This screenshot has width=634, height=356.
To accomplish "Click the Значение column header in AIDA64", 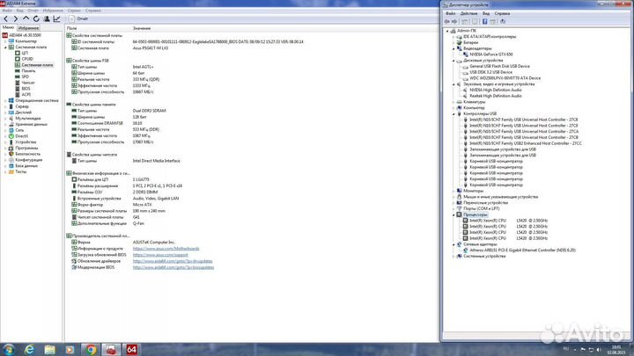I will [x=142, y=28].
